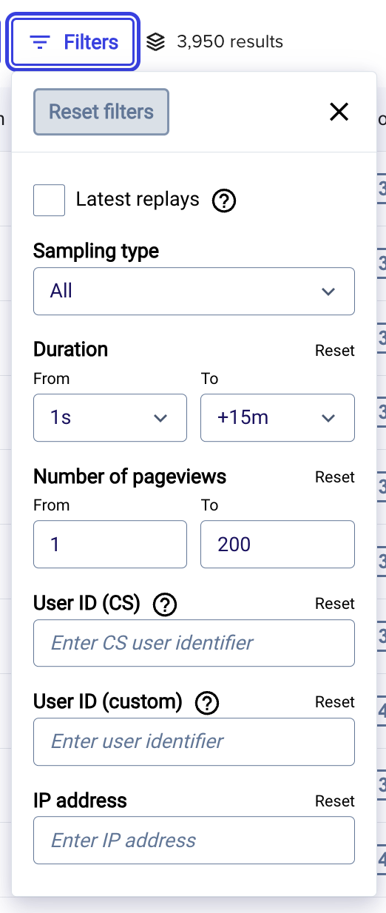Reset the IP address filter
This screenshot has height=913, width=386.
pos(335,801)
